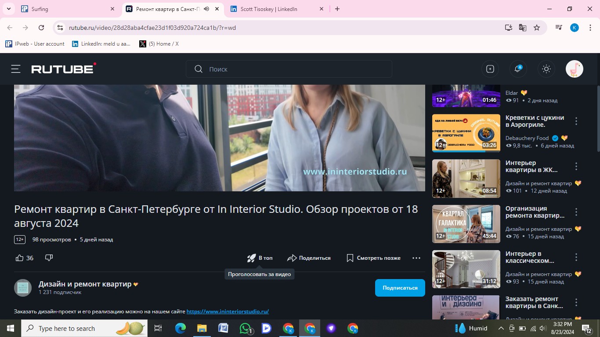
Task: Switch to the Surfing tab
Action: [68, 9]
